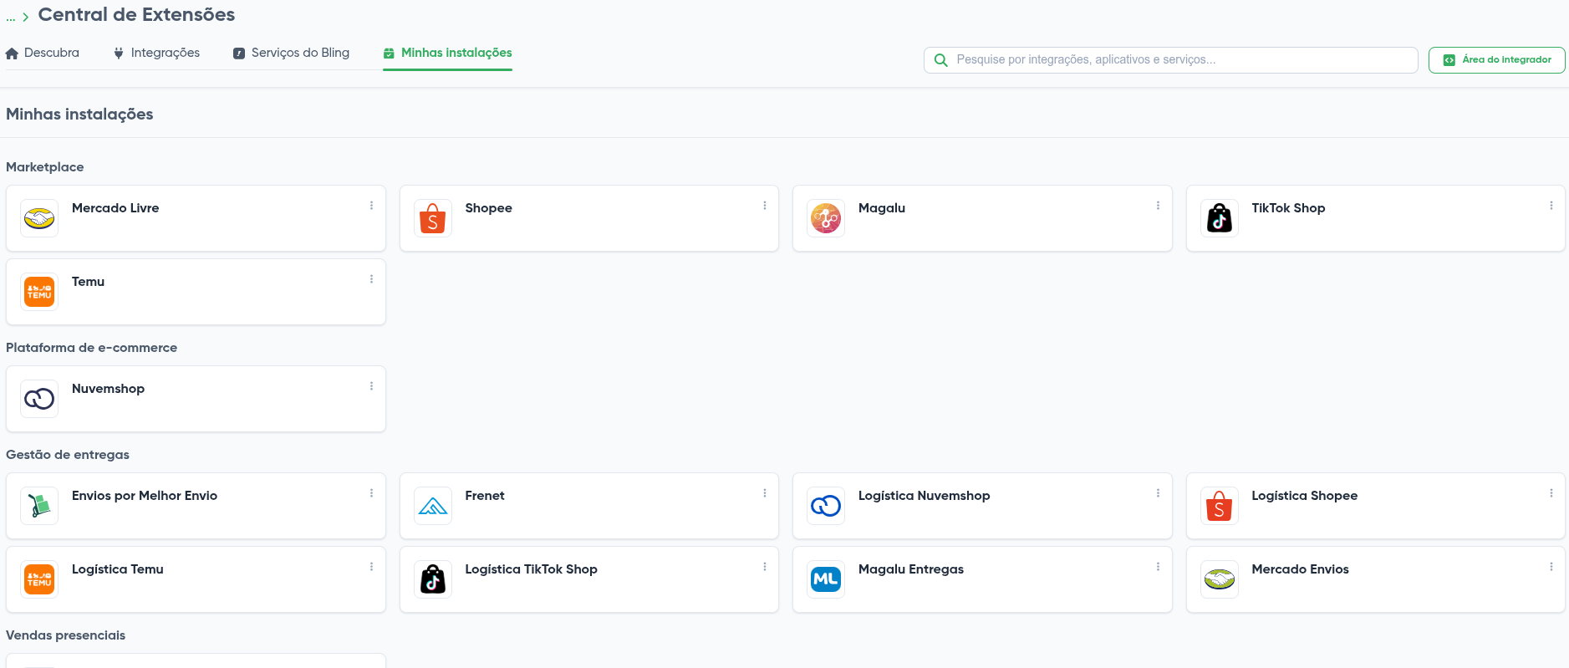This screenshot has width=1569, height=668.
Task: Click the TikTok Shop logo
Action: [1220, 218]
